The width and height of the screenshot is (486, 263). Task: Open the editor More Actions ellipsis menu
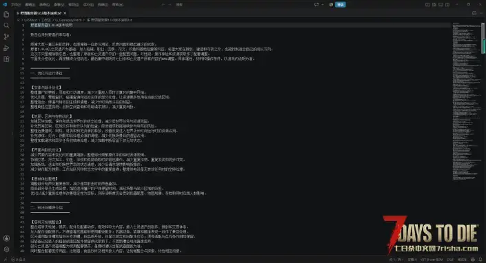coord(481,13)
